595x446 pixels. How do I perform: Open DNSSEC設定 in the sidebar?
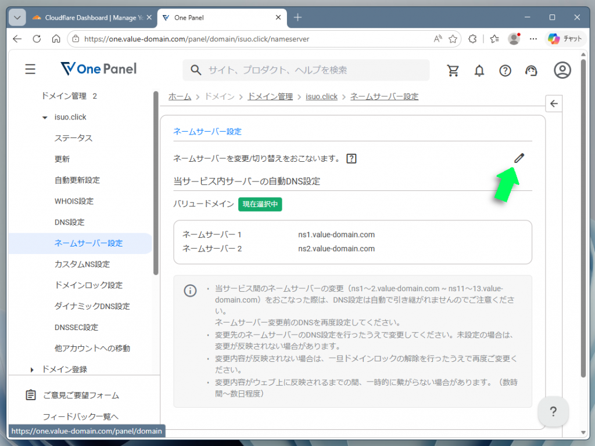(76, 327)
